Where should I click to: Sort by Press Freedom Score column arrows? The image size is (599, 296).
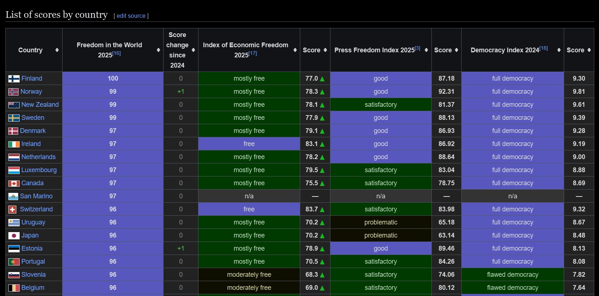457,50
